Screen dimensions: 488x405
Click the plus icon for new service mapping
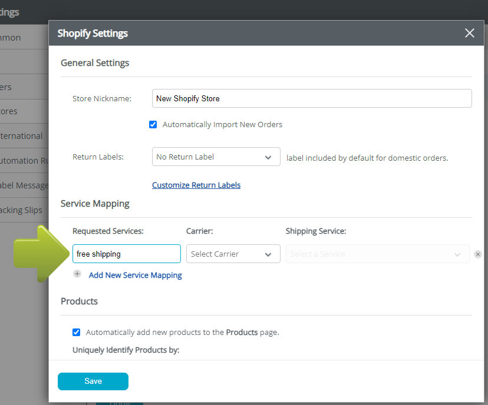click(77, 274)
